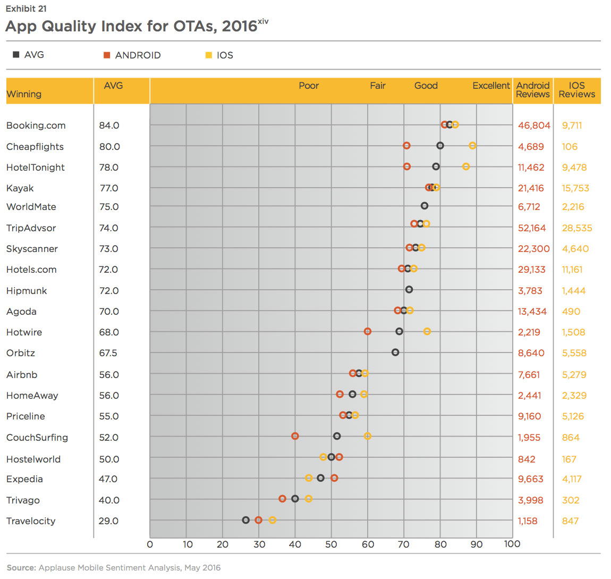Click TripAdvsor iOS reviews 28,535
The height and width of the screenshot is (579, 611).
click(x=576, y=228)
